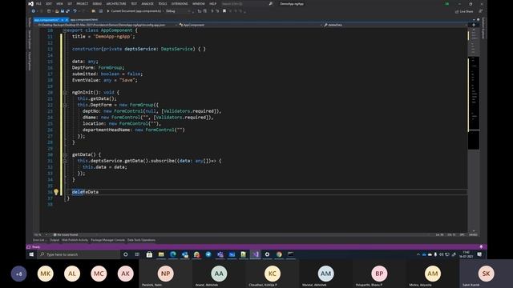
Task: Collapse the FormGroup initializer block
Action: [x=65, y=105]
